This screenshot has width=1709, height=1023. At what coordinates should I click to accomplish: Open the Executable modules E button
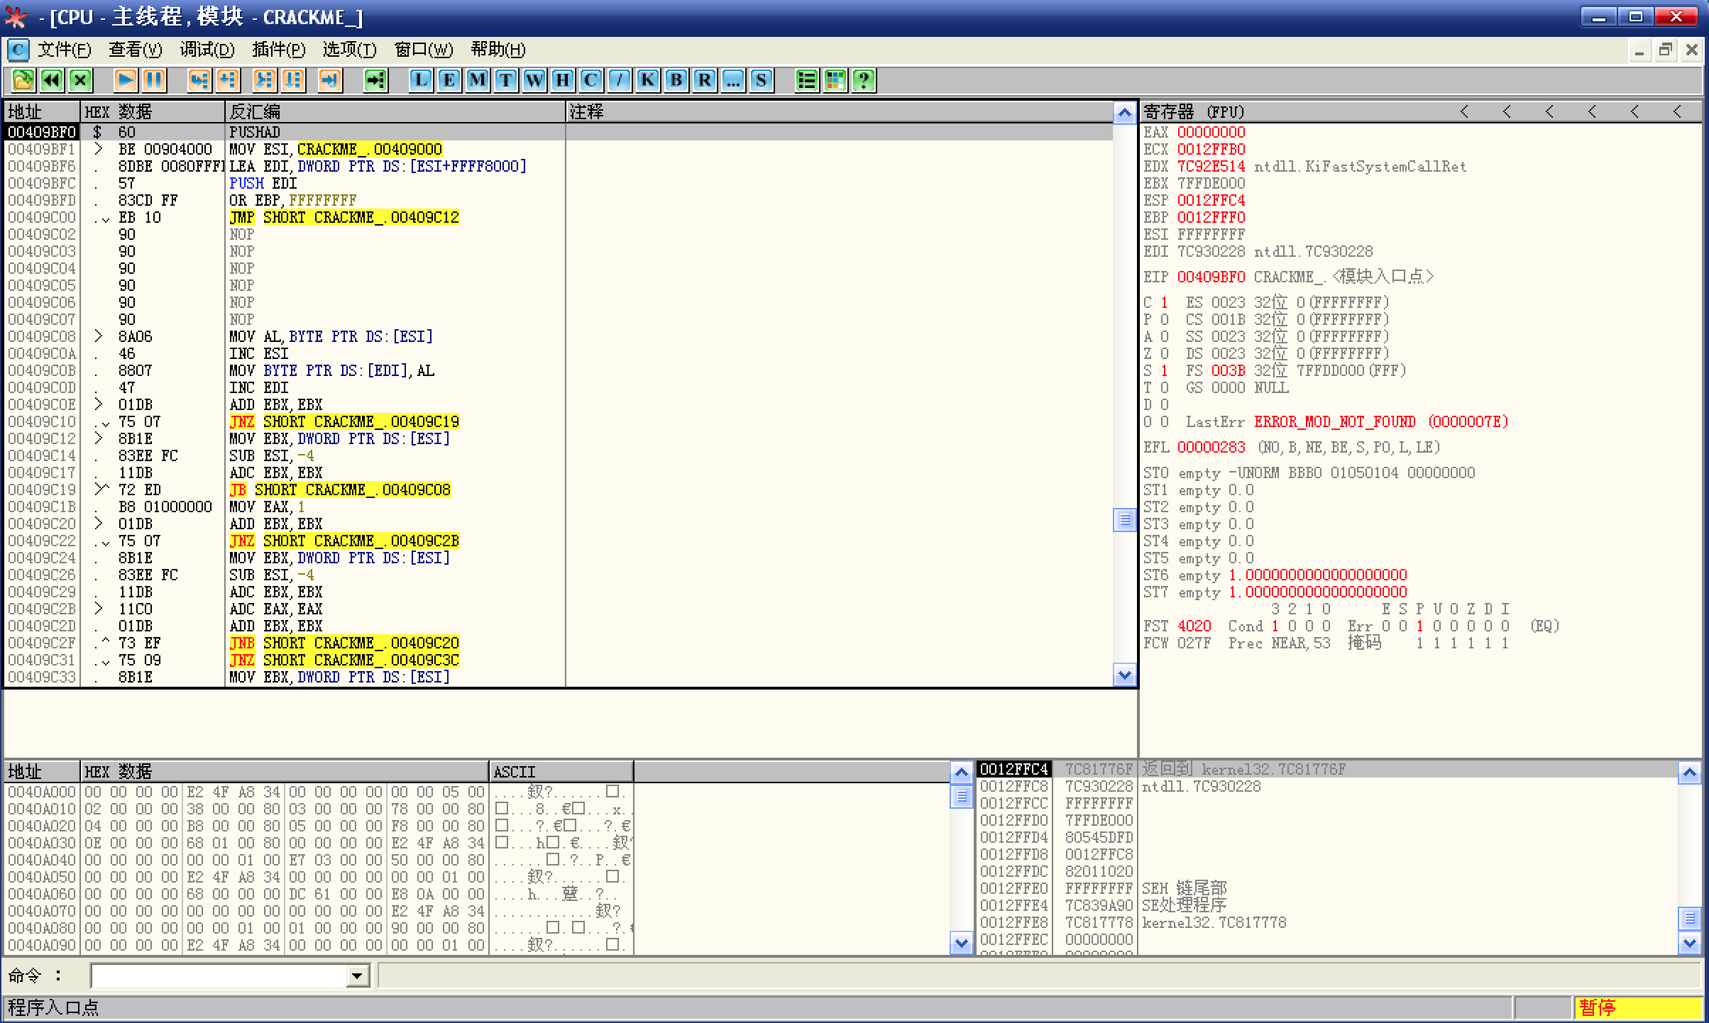point(449,80)
